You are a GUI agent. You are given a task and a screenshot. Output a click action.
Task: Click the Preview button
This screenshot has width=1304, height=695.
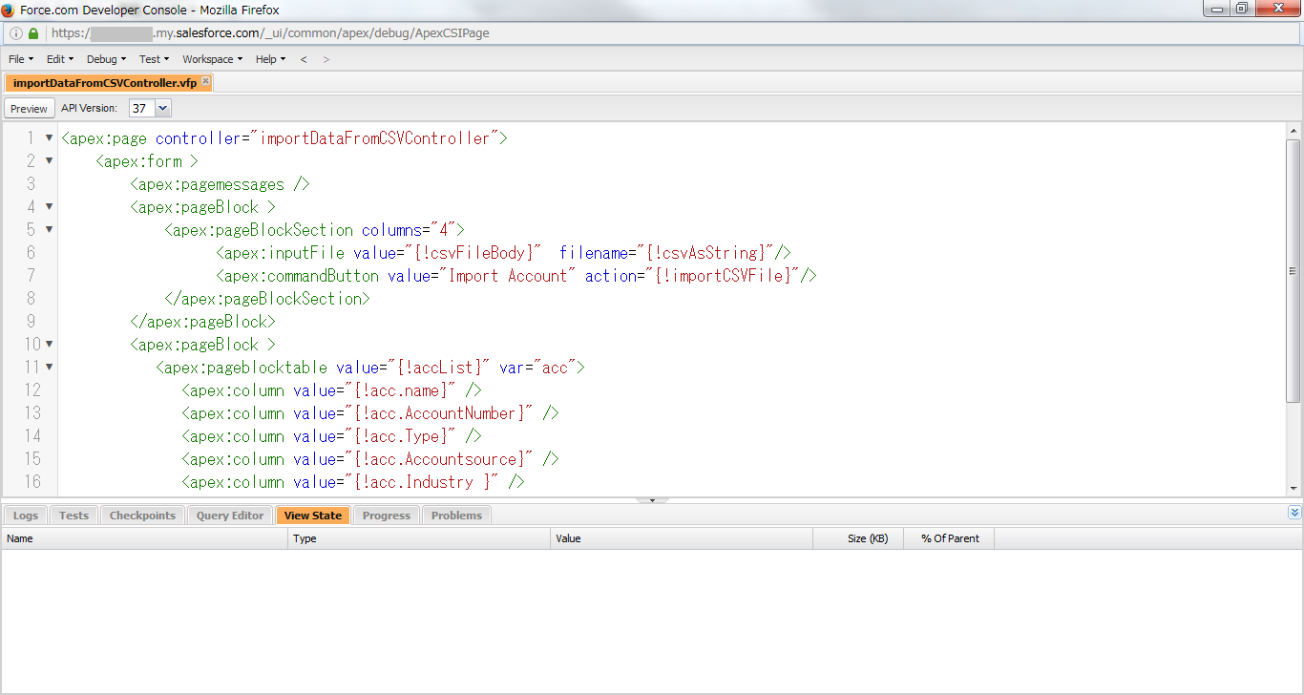click(30, 109)
